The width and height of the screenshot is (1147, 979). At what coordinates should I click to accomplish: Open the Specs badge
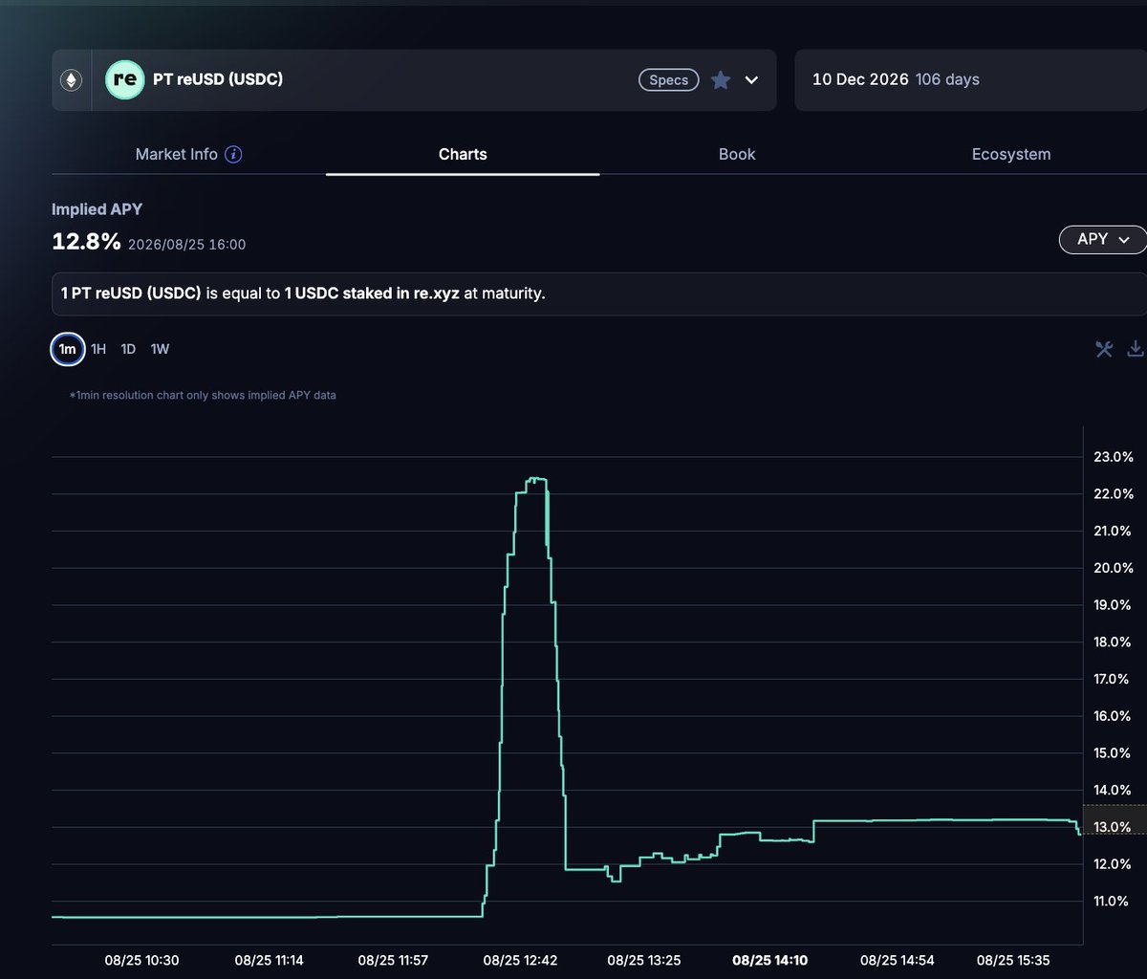click(x=668, y=80)
